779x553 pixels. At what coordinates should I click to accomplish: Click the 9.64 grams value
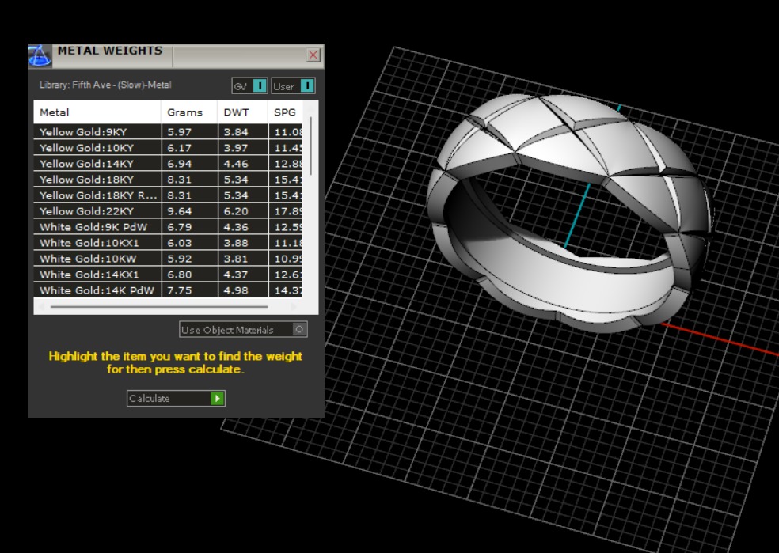pos(179,211)
